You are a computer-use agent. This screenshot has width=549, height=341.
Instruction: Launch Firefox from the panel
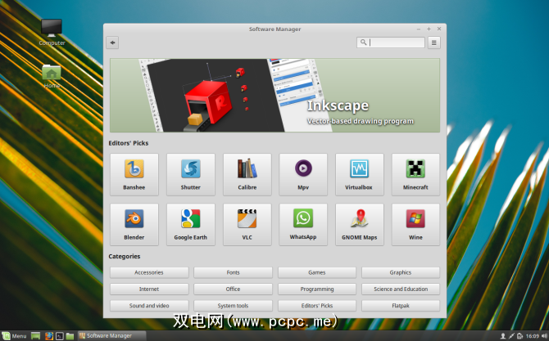[49, 336]
